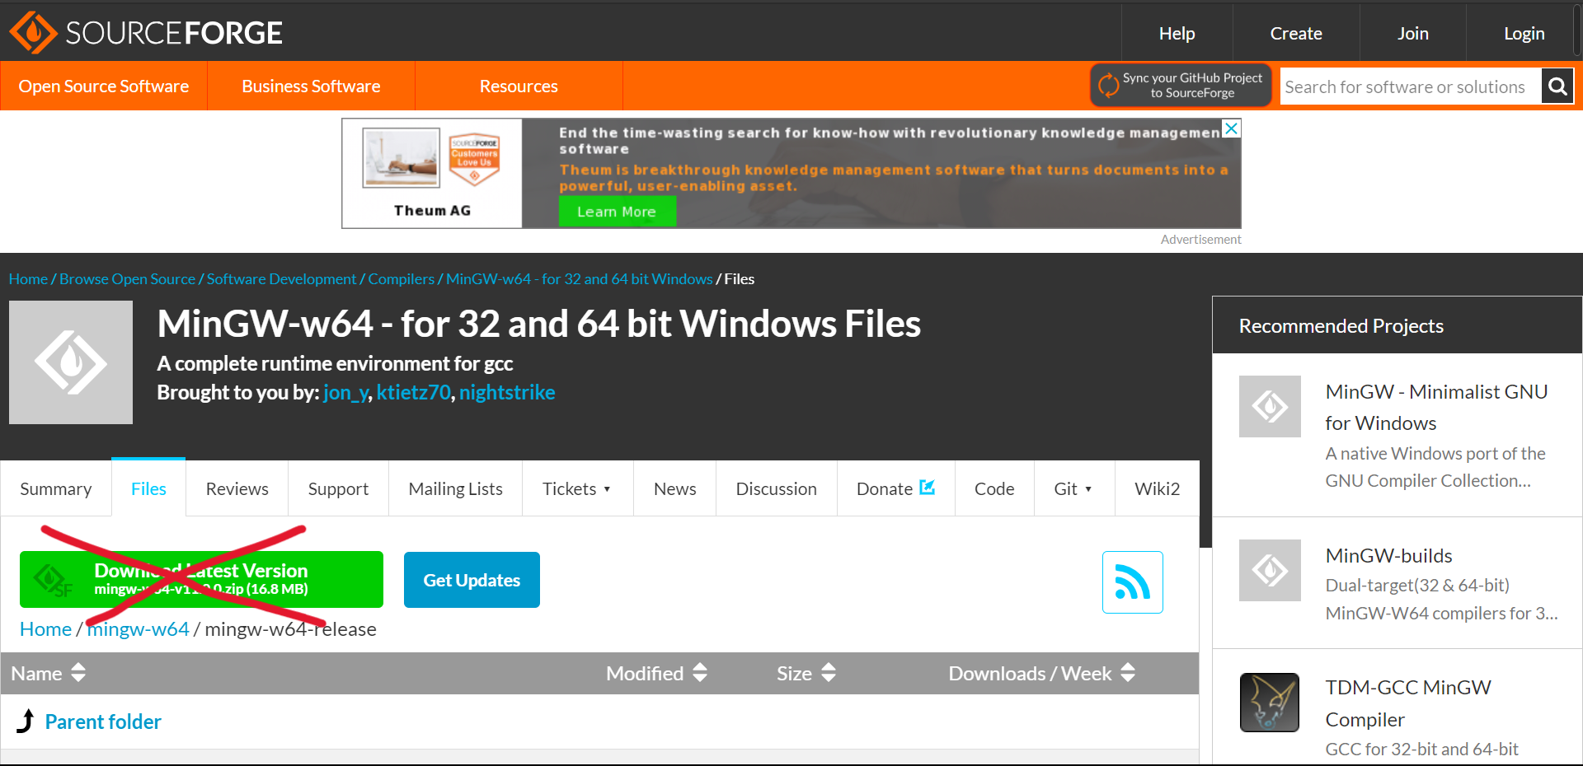Screen dimensions: 1583x766
Task: Click Home in the files path
Action: pyautogui.click(x=45, y=628)
